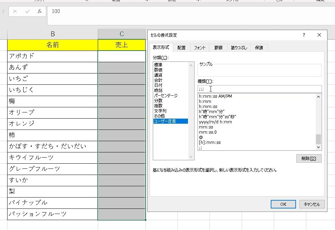Switch to the 配置 tab

click(x=182, y=48)
